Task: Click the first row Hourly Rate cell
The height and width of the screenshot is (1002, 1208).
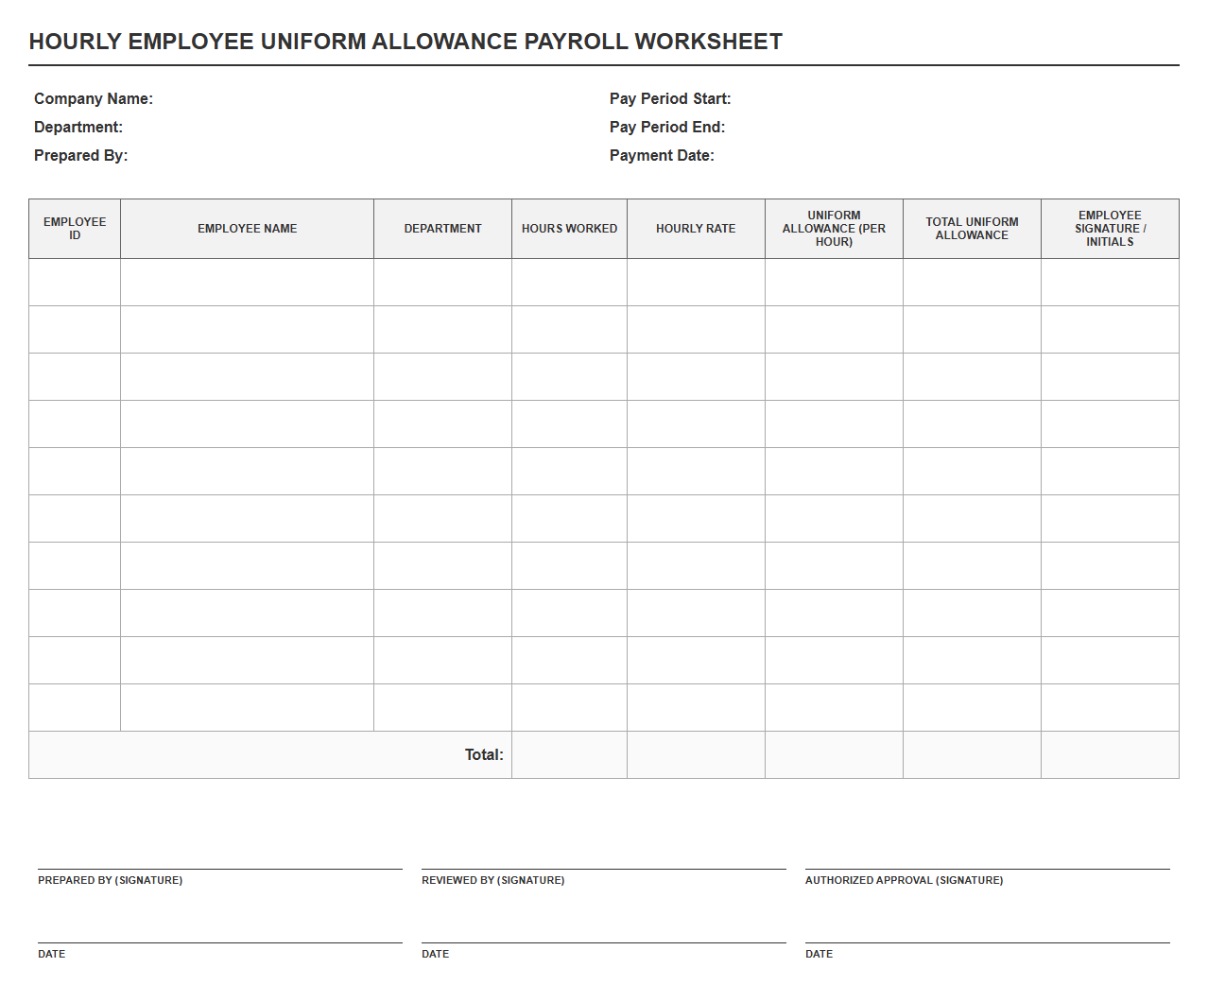Action: pyautogui.click(x=696, y=283)
